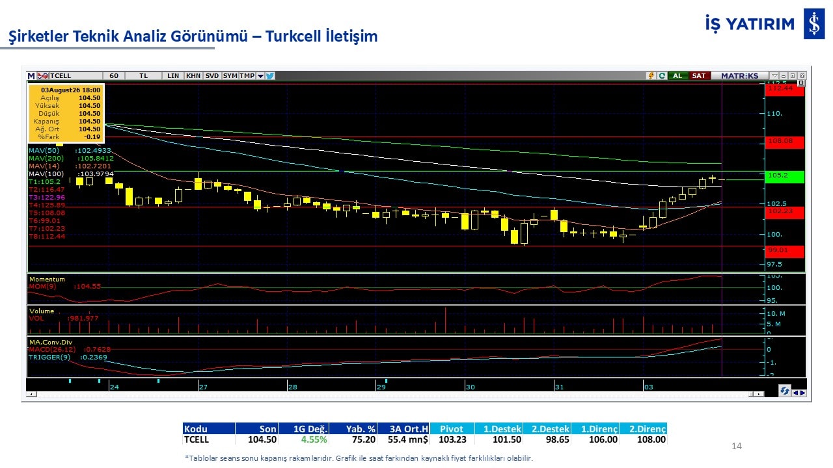Click the 03August26 18:00 info box title
The width and height of the screenshot is (833, 468).
(70, 90)
